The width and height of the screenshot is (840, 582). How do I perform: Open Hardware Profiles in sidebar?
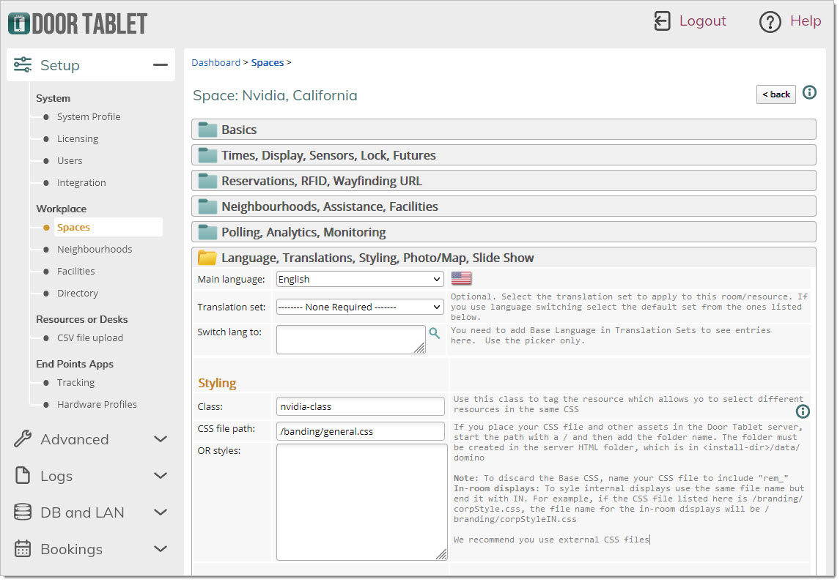click(97, 405)
